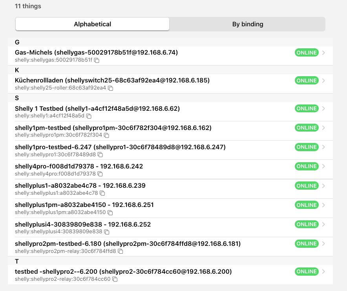The image size is (347, 291).
Task: Open shelly1pro-testbed-6.247 thing entry
Action: [x=120, y=147]
